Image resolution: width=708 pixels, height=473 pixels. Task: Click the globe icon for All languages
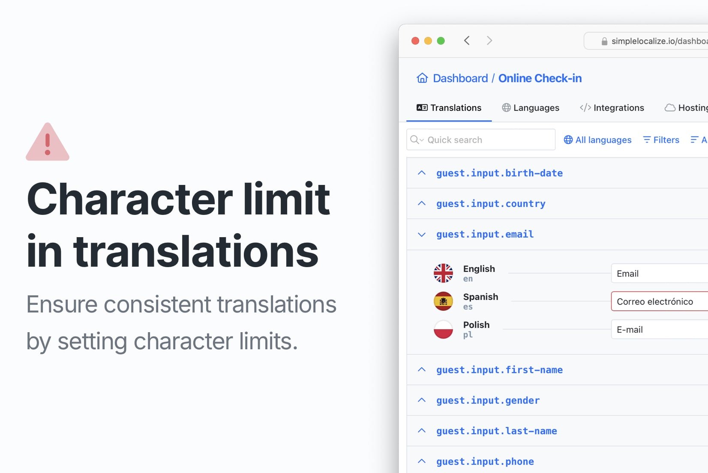tap(568, 140)
